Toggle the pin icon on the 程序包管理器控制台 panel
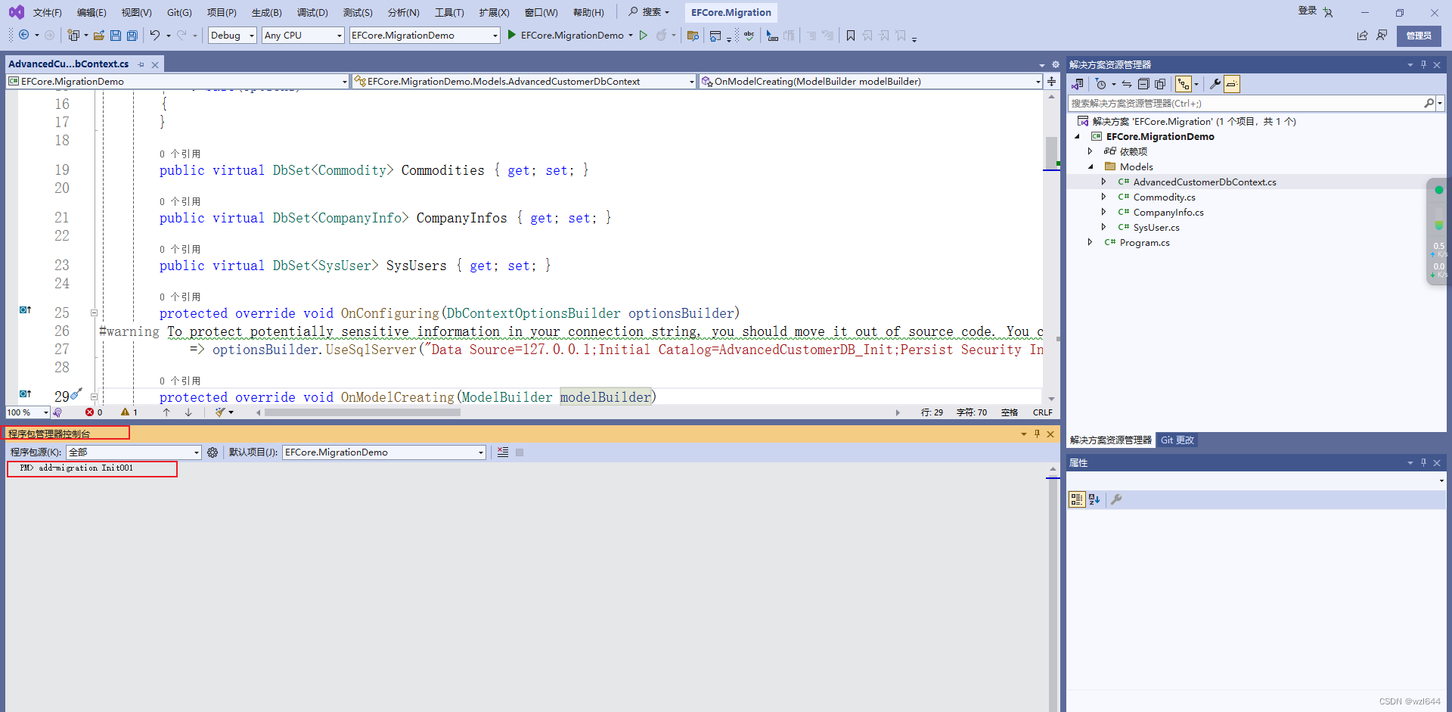1452x712 pixels. coord(1037,434)
